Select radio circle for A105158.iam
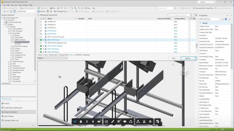234x131 pixels. pyautogui.click(x=41, y=28)
